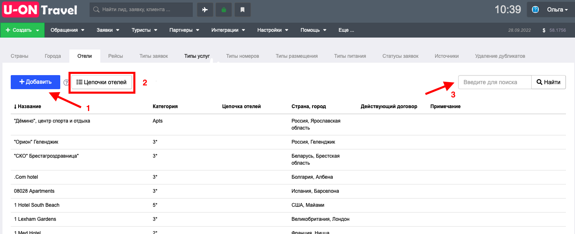Switch to the Типы номеров tab

click(x=242, y=56)
